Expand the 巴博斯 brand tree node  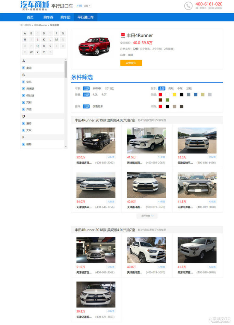(x=24, y=89)
